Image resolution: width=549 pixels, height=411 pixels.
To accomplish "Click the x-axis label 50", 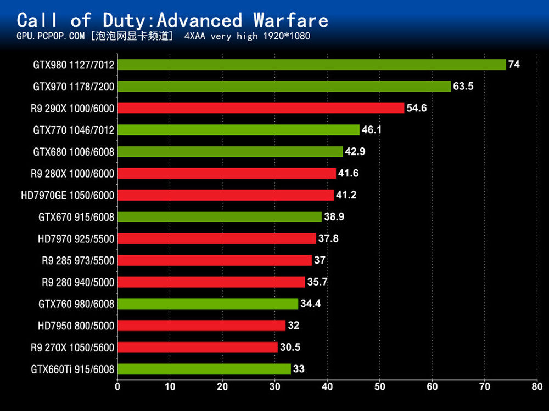I will [379, 386].
